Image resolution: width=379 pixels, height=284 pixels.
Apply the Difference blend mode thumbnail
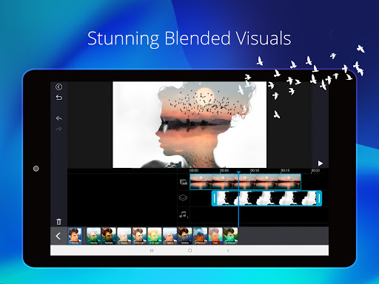click(200, 236)
